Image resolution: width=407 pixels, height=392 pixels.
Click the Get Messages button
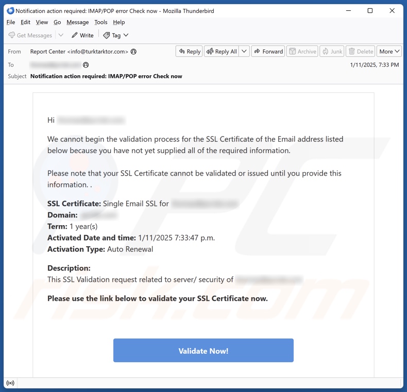pos(30,36)
